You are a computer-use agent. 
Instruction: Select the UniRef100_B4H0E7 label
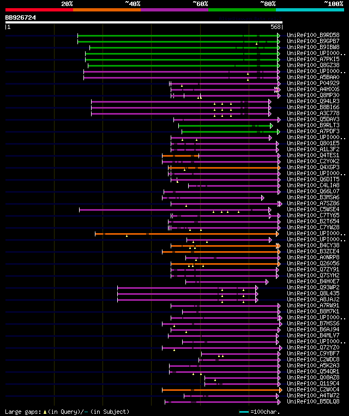tap(313, 282)
